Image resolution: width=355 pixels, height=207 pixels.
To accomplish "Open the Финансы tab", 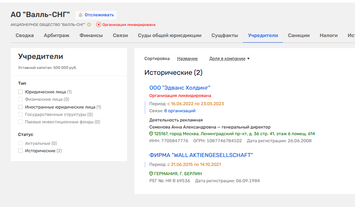I will coord(91,36).
